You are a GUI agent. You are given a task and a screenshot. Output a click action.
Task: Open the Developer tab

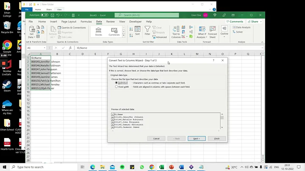coord(136,22)
